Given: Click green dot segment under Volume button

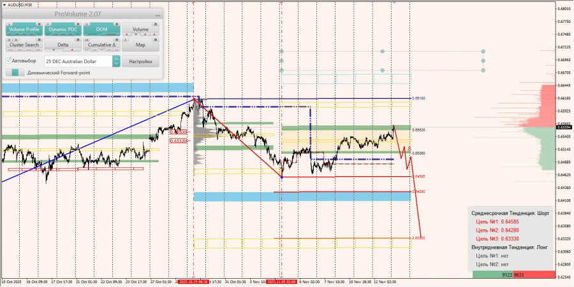Looking at the screenshot, I should point(136,34).
